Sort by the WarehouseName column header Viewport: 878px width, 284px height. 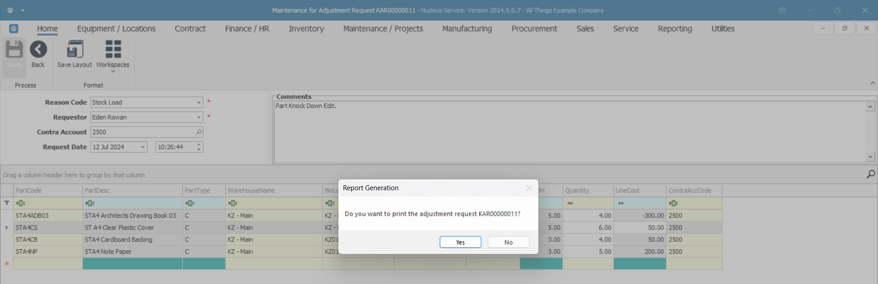274,190
